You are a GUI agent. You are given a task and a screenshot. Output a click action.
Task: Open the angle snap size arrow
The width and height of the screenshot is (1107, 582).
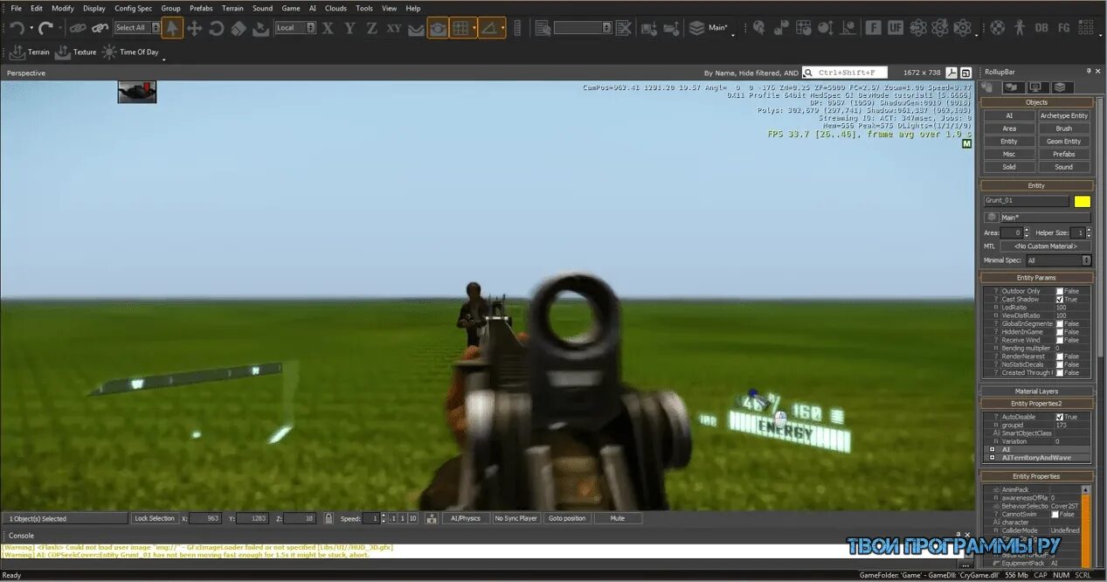tap(503, 28)
